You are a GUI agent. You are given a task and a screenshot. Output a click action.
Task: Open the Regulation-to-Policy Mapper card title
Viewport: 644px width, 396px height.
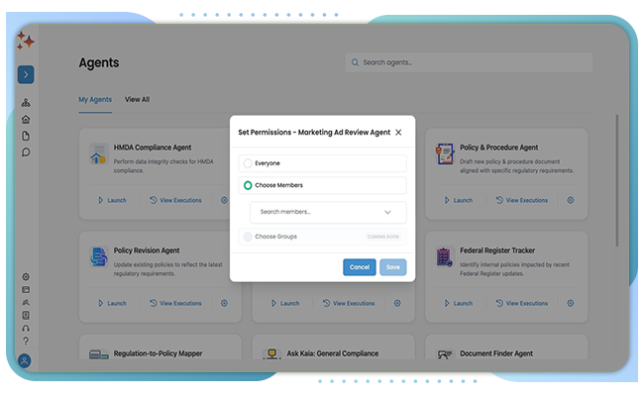click(x=159, y=353)
